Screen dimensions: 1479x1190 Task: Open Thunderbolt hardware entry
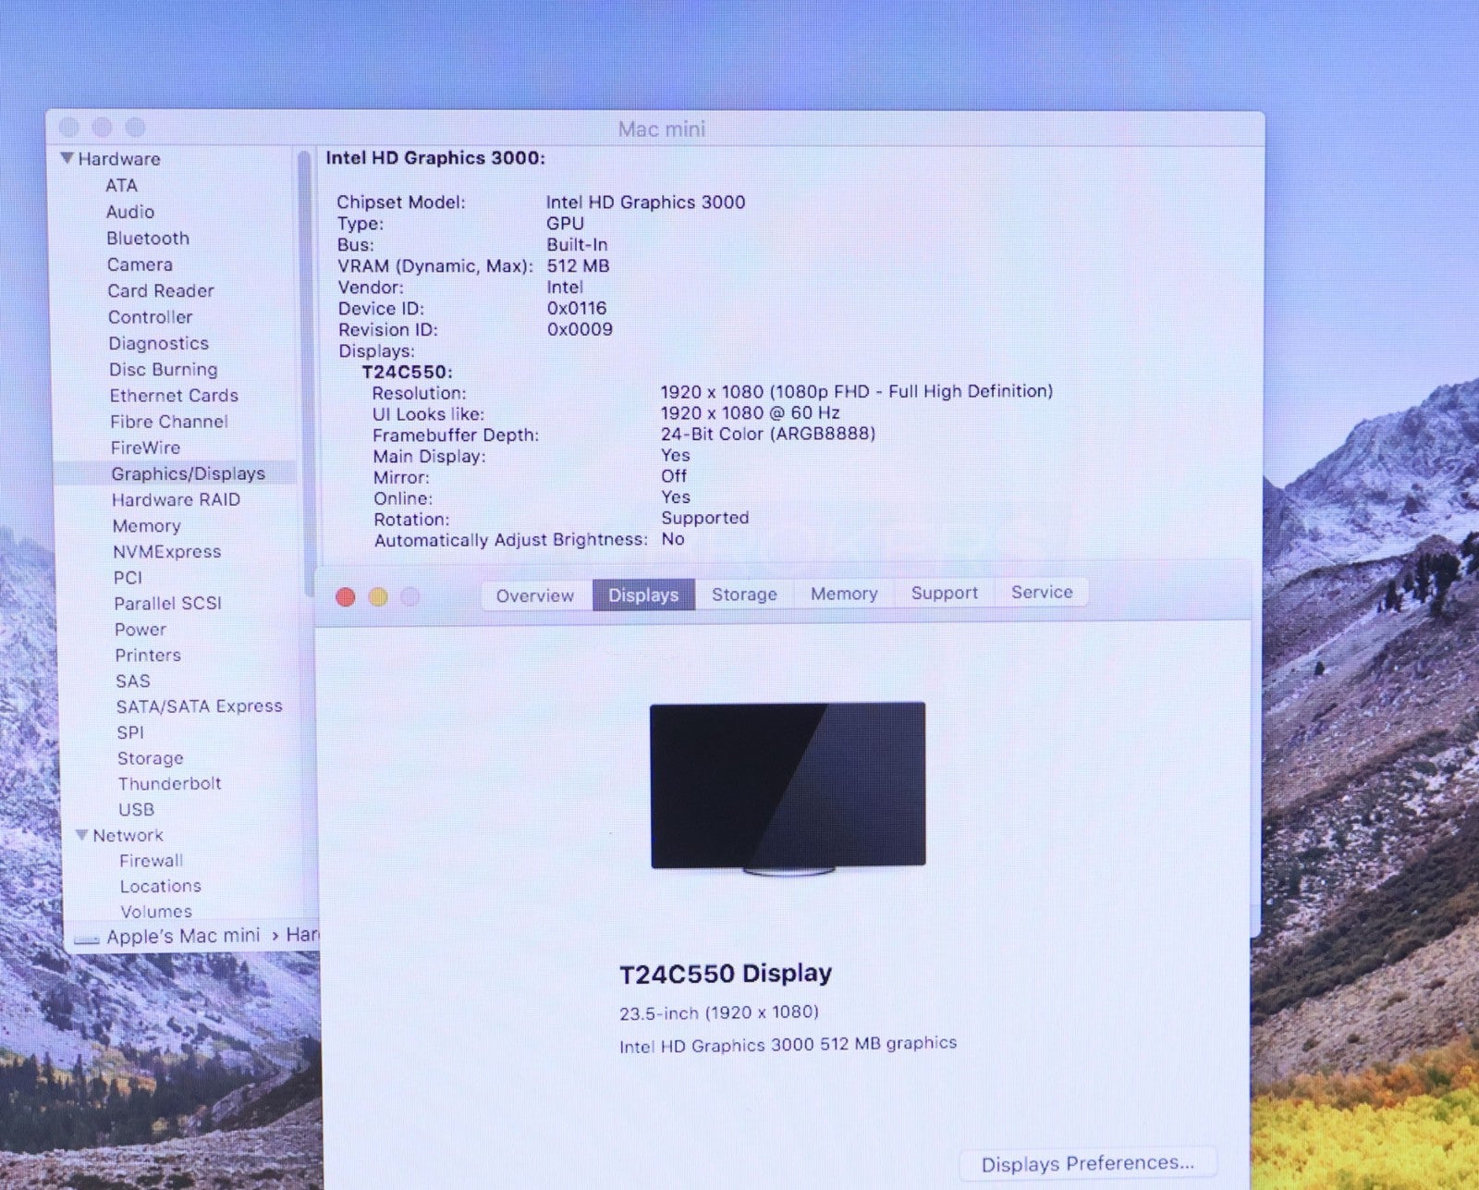click(x=169, y=783)
